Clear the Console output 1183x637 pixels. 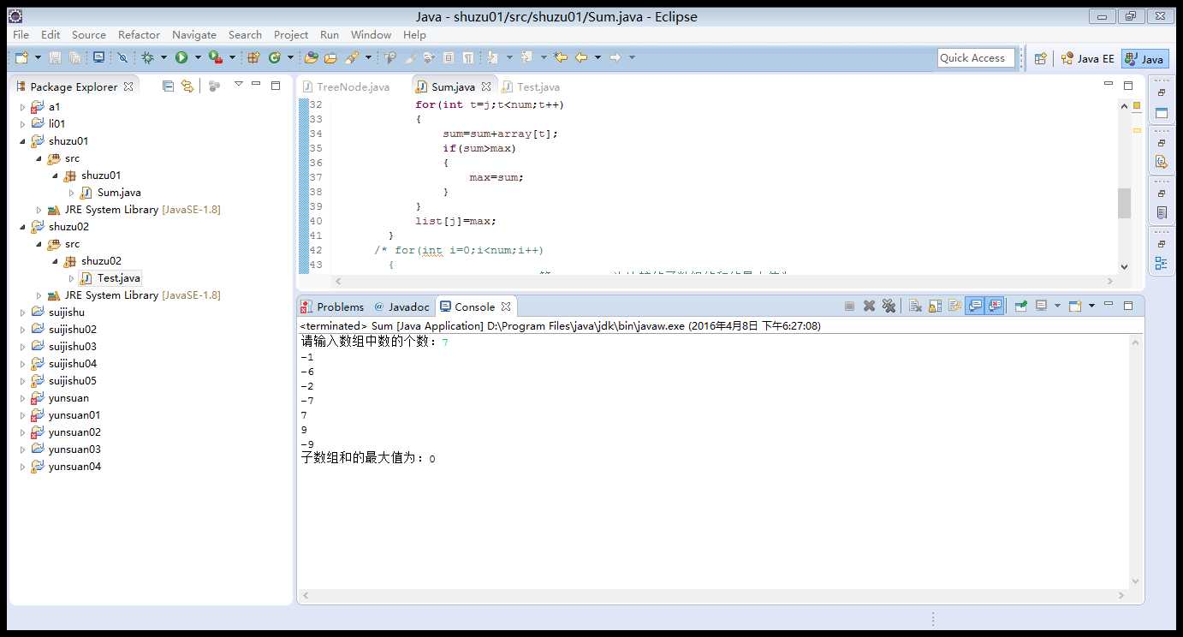click(x=915, y=306)
